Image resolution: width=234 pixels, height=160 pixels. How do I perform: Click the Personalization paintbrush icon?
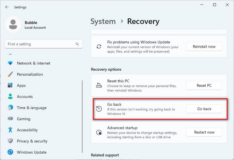tap(10, 74)
